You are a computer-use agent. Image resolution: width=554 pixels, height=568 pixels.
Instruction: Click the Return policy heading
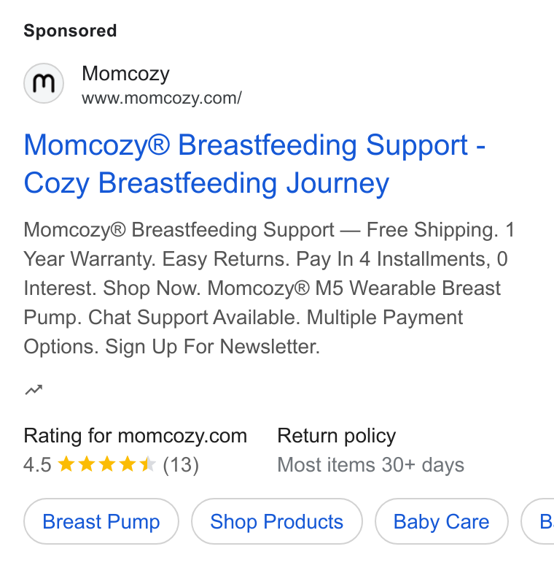[x=337, y=436]
